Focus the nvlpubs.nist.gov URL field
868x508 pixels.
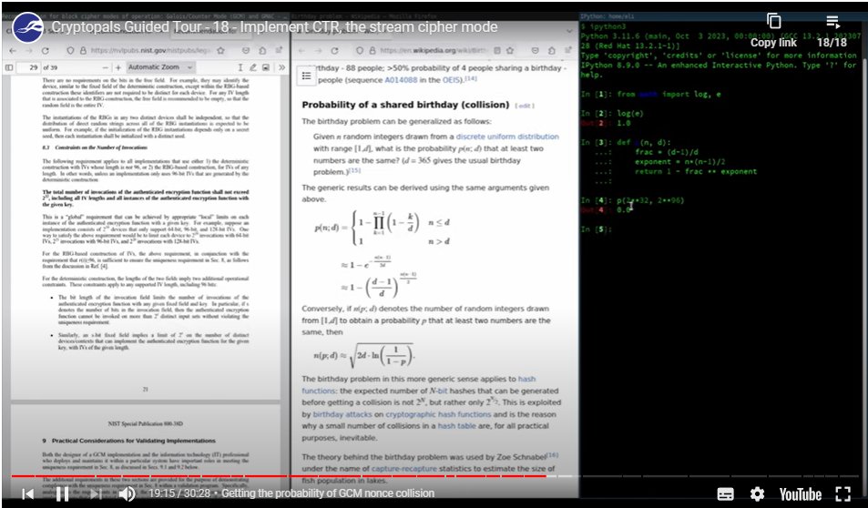[151, 50]
